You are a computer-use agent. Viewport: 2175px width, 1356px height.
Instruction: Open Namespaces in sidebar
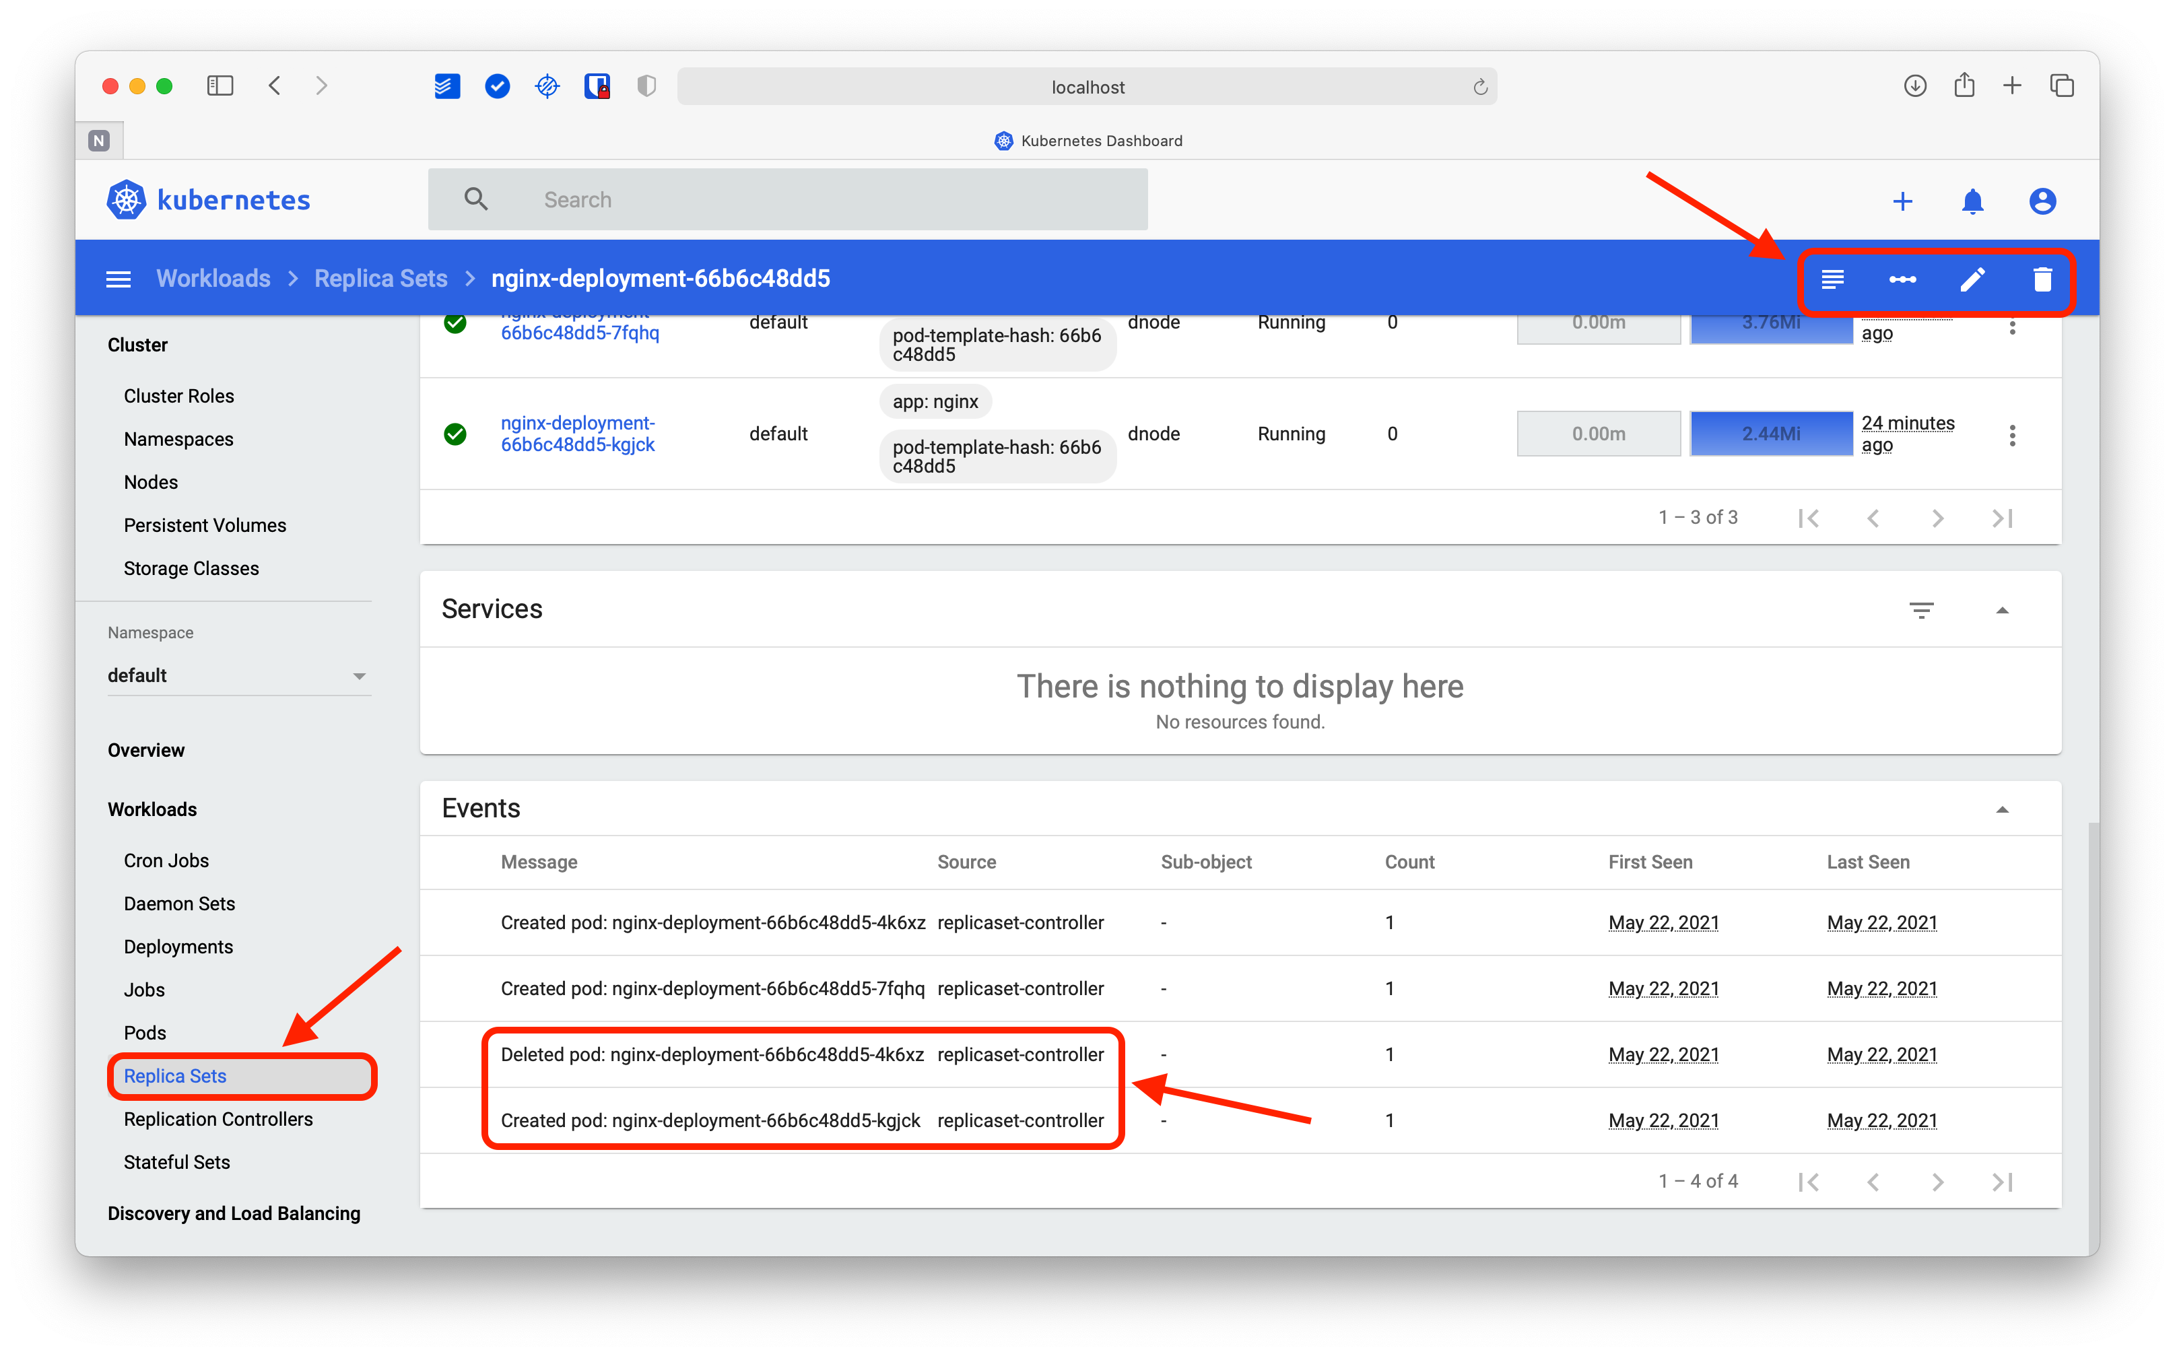click(178, 438)
